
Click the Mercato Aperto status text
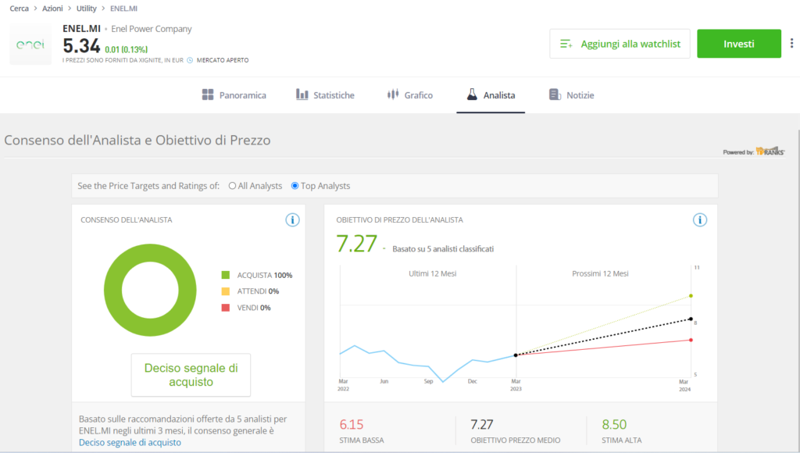tap(223, 60)
